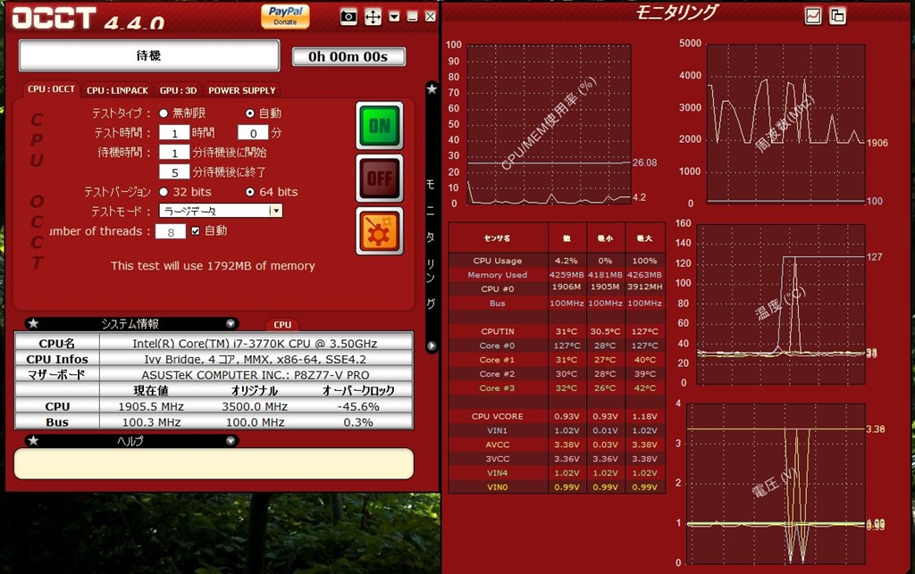Viewport: 915px width, 574px height.
Task: Click the star on ヘルプ bar
Action: [x=34, y=441]
